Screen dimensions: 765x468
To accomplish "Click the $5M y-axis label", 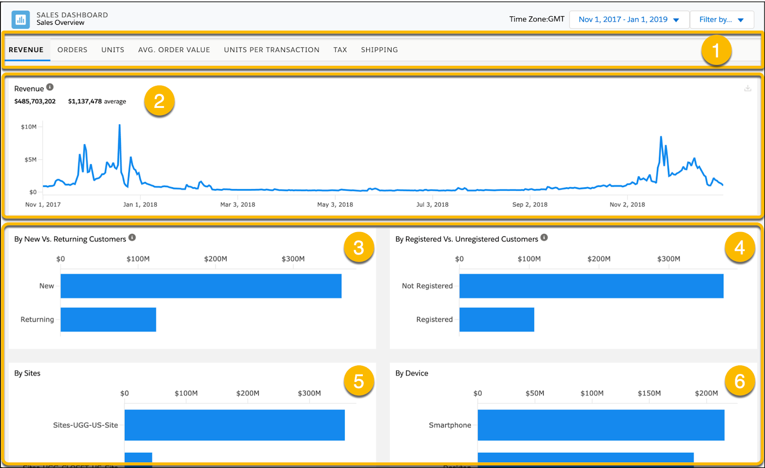I will coord(31,160).
